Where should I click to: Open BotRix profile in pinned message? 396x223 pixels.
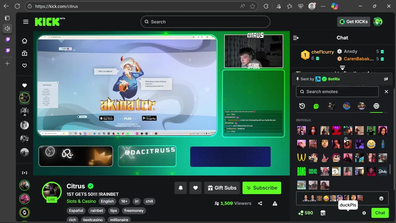pos(334,79)
